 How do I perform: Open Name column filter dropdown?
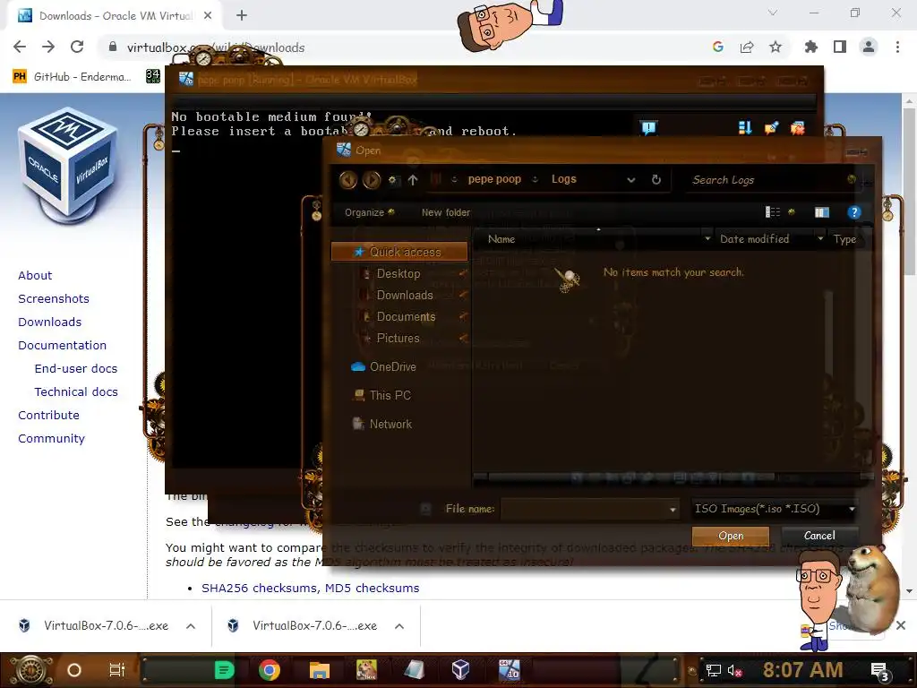[x=707, y=238]
